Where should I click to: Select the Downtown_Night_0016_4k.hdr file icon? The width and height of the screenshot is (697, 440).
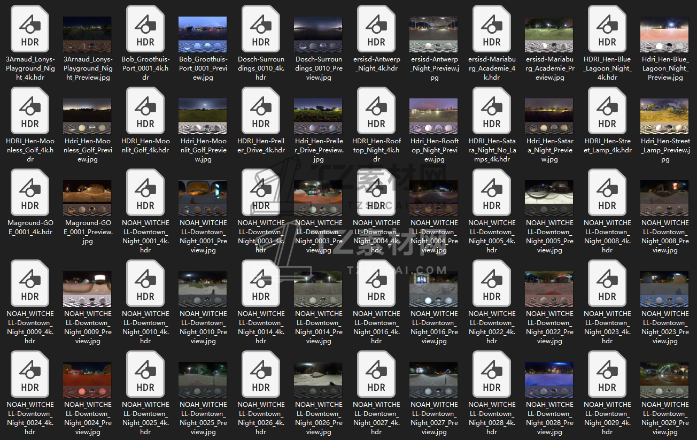coord(376,283)
